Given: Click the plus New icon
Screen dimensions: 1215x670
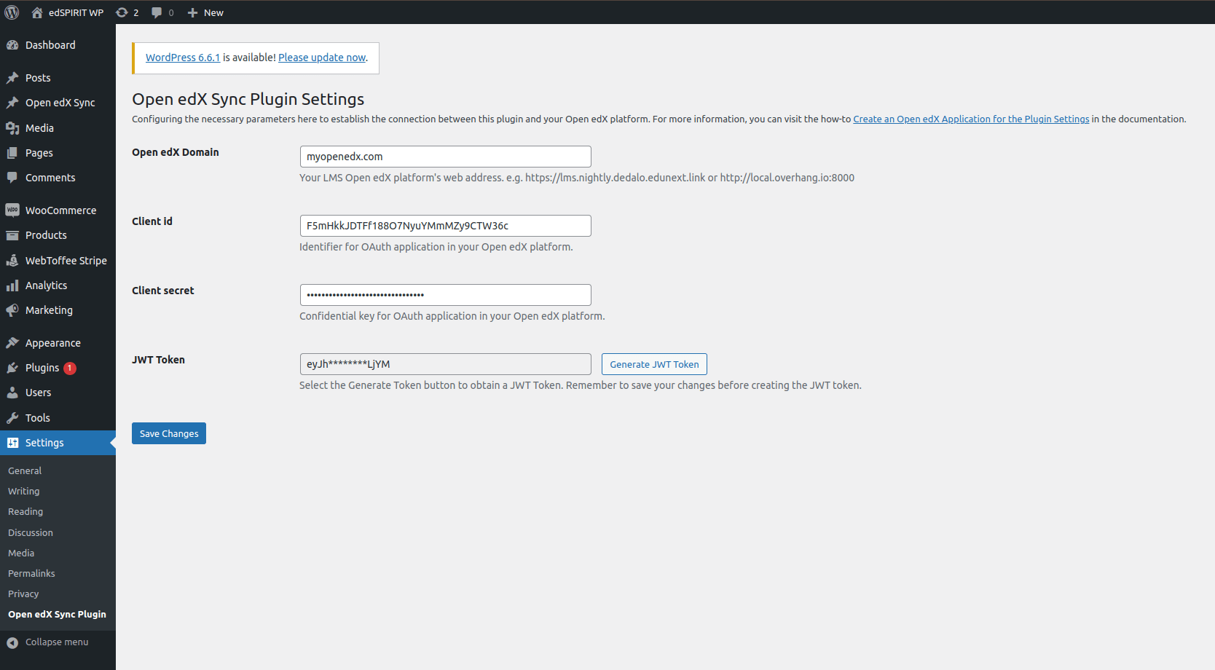Looking at the screenshot, I should point(192,12).
